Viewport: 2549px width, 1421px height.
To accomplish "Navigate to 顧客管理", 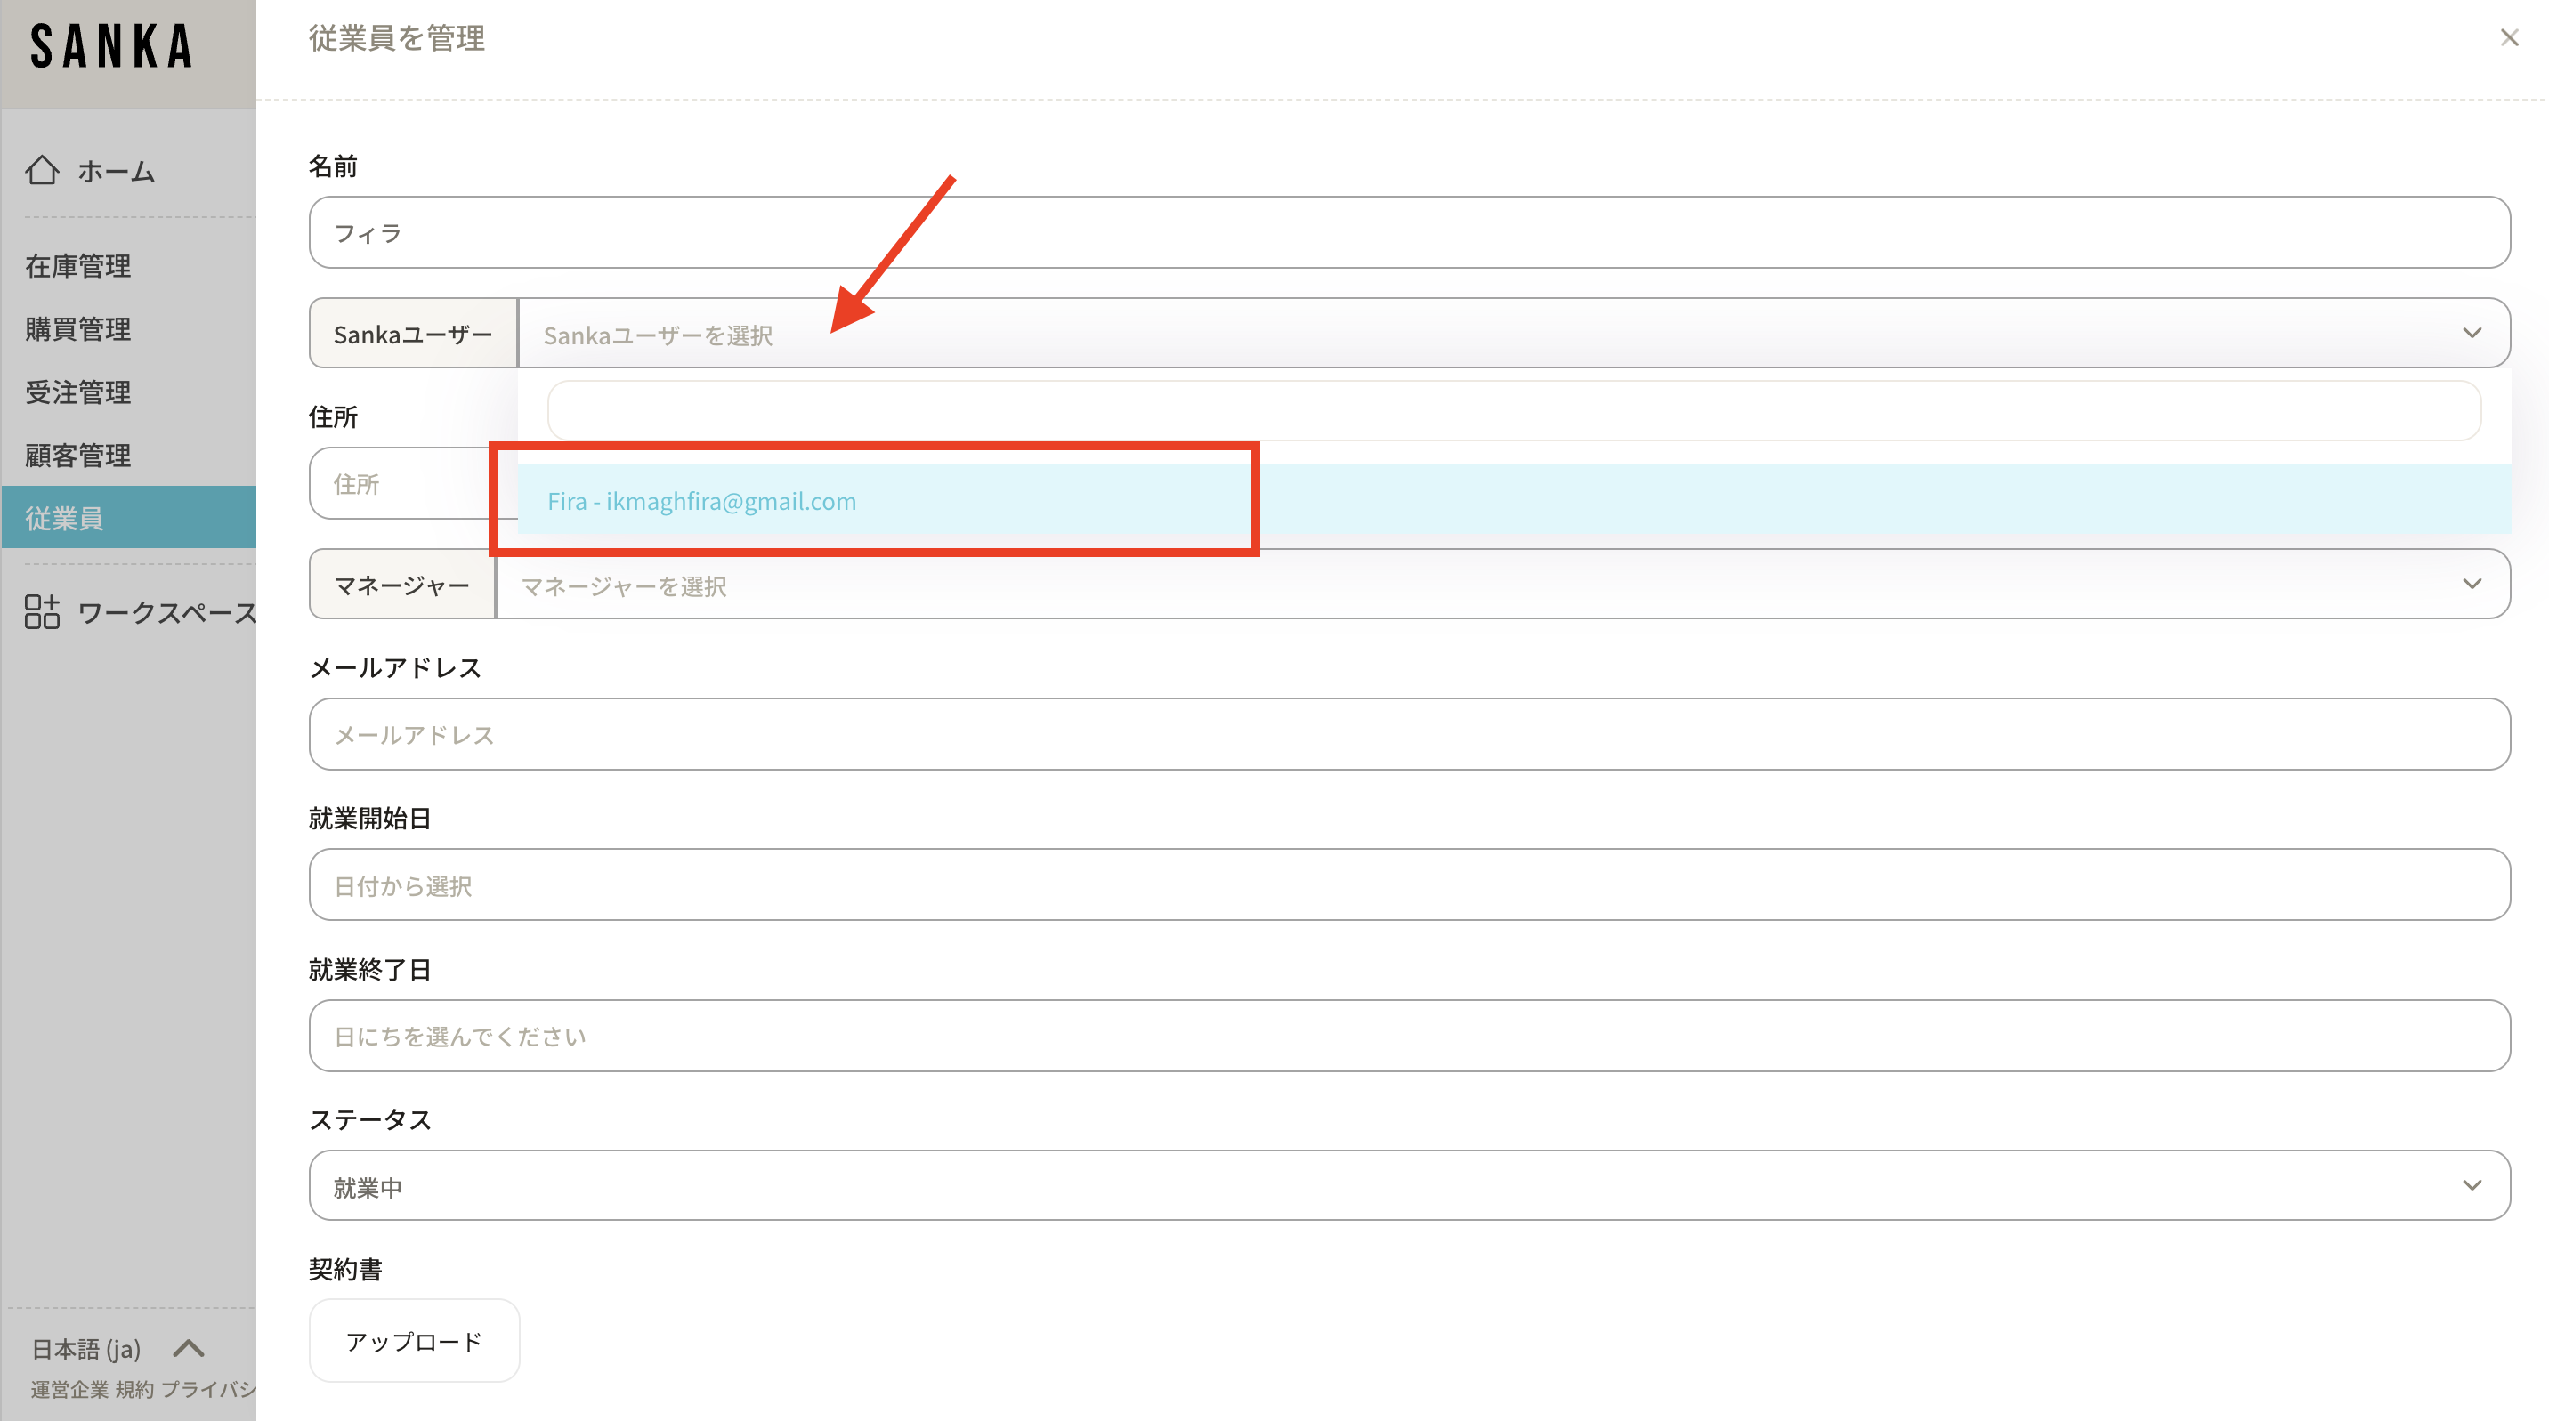I will (x=78, y=456).
